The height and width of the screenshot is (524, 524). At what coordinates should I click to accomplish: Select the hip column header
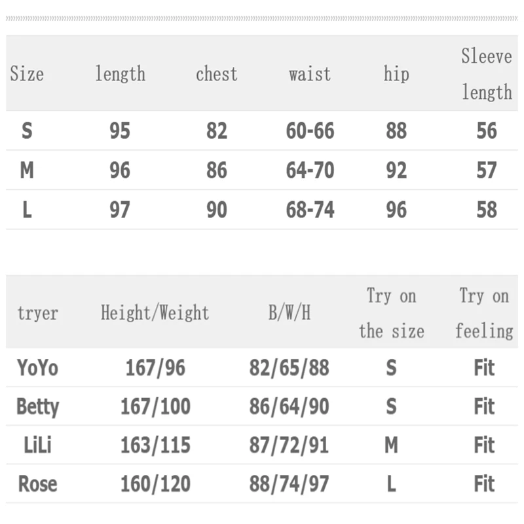tap(396, 74)
